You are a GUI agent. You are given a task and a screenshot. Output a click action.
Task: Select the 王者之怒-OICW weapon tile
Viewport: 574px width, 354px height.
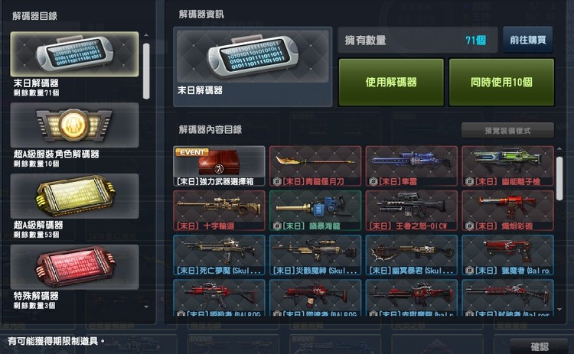click(x=412, y=211)
